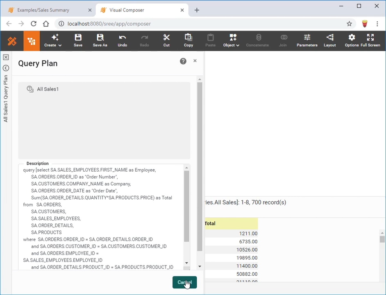386x295 pixels.
Task: Close the Query Plan dialog
Action: [195, 61]
